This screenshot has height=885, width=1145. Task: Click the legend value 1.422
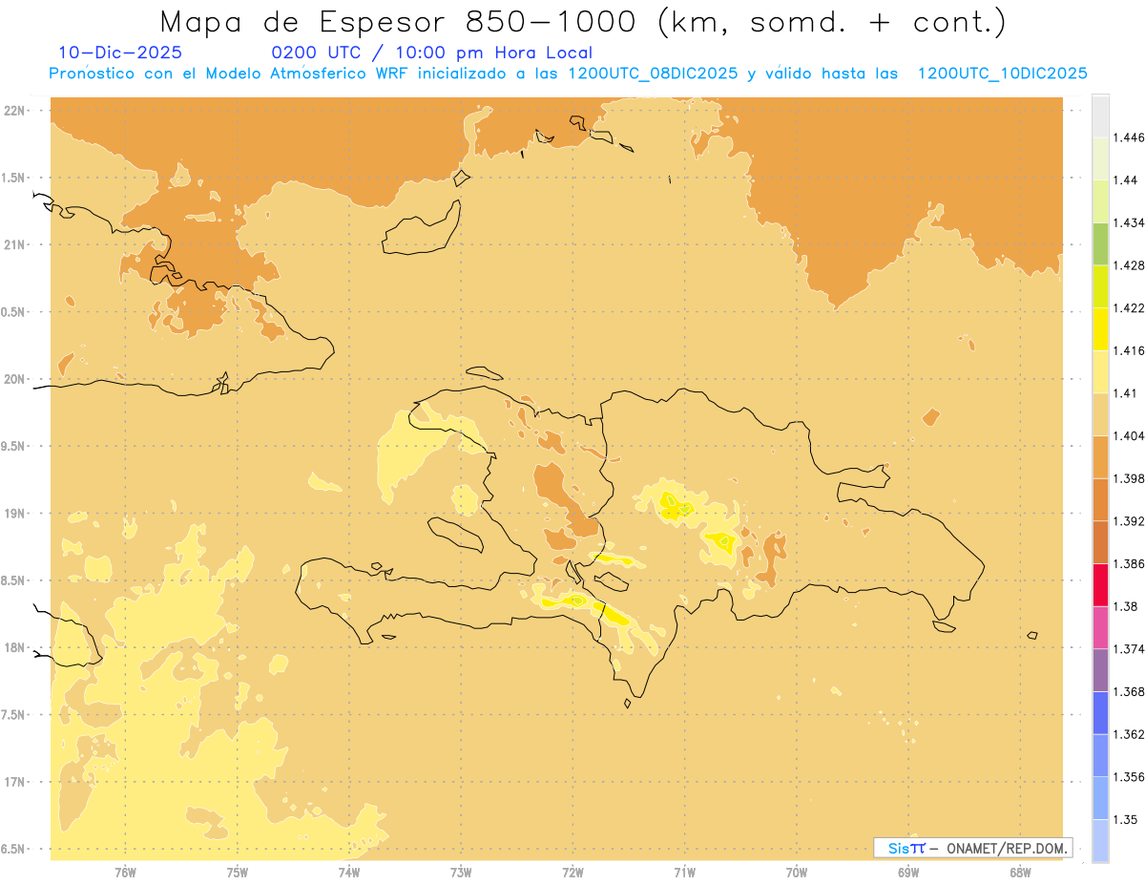click(x=1130, y=307)
